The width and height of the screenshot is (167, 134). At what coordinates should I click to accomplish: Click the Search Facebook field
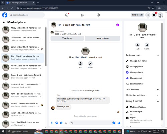pyautogui.click(x=27, y=15)
